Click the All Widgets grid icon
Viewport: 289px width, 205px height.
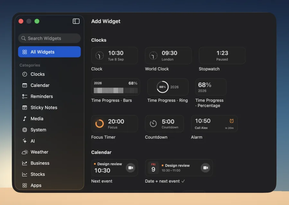click(x=24, y=52)
